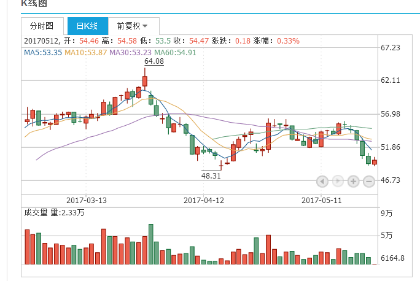
Task: Click the 2017-04-12 date axis label
Action: coord(204,201)
